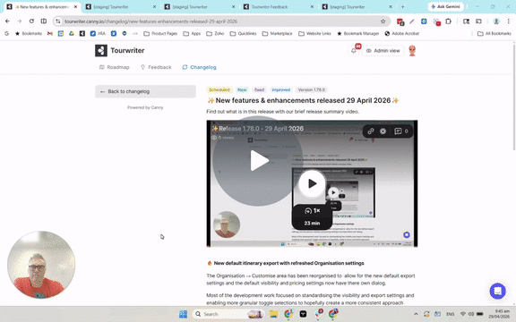Bookmark this page with star icon
The height and width of the screenshot is (322, 516).
(x=383, y=21)
